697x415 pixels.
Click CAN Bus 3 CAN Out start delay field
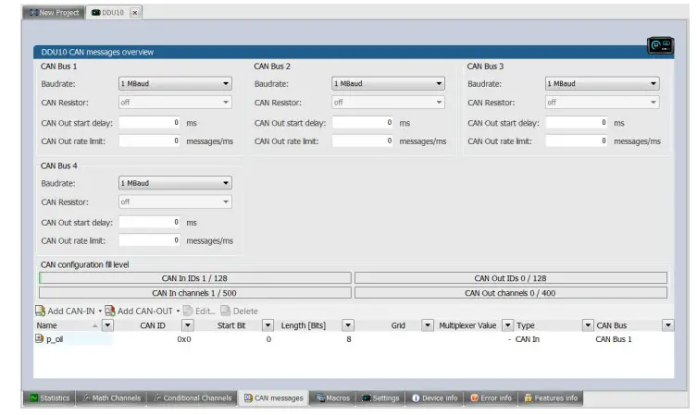[577, 123]
